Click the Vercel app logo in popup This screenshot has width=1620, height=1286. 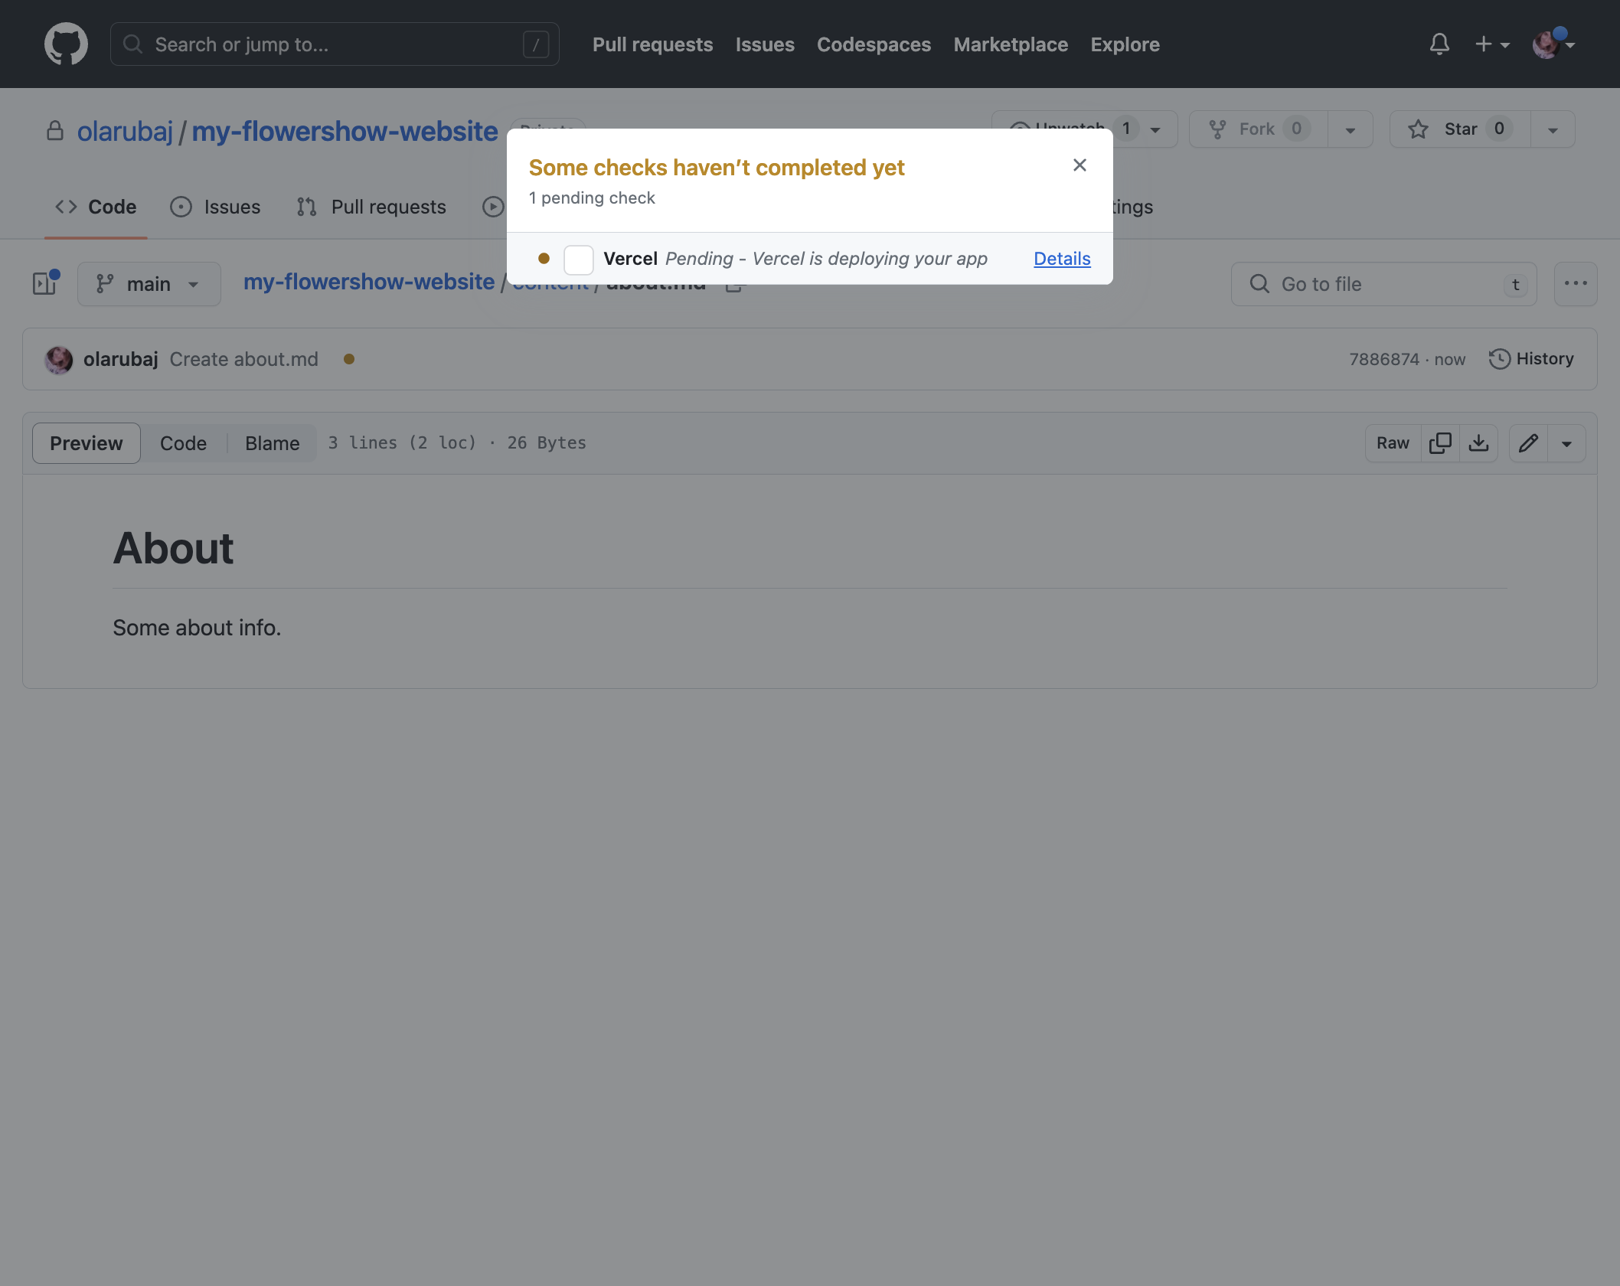[x=579, y=259]
